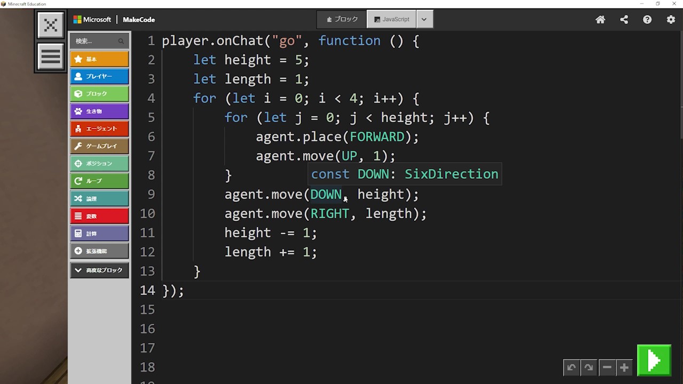Open the ループ category
The height and width of the screenshot is (384, 683).
pos(99,181)
